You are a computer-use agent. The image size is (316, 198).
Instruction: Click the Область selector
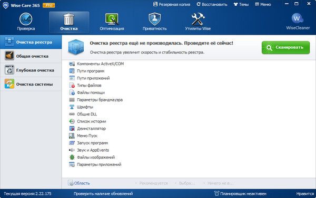pos(79,183)
